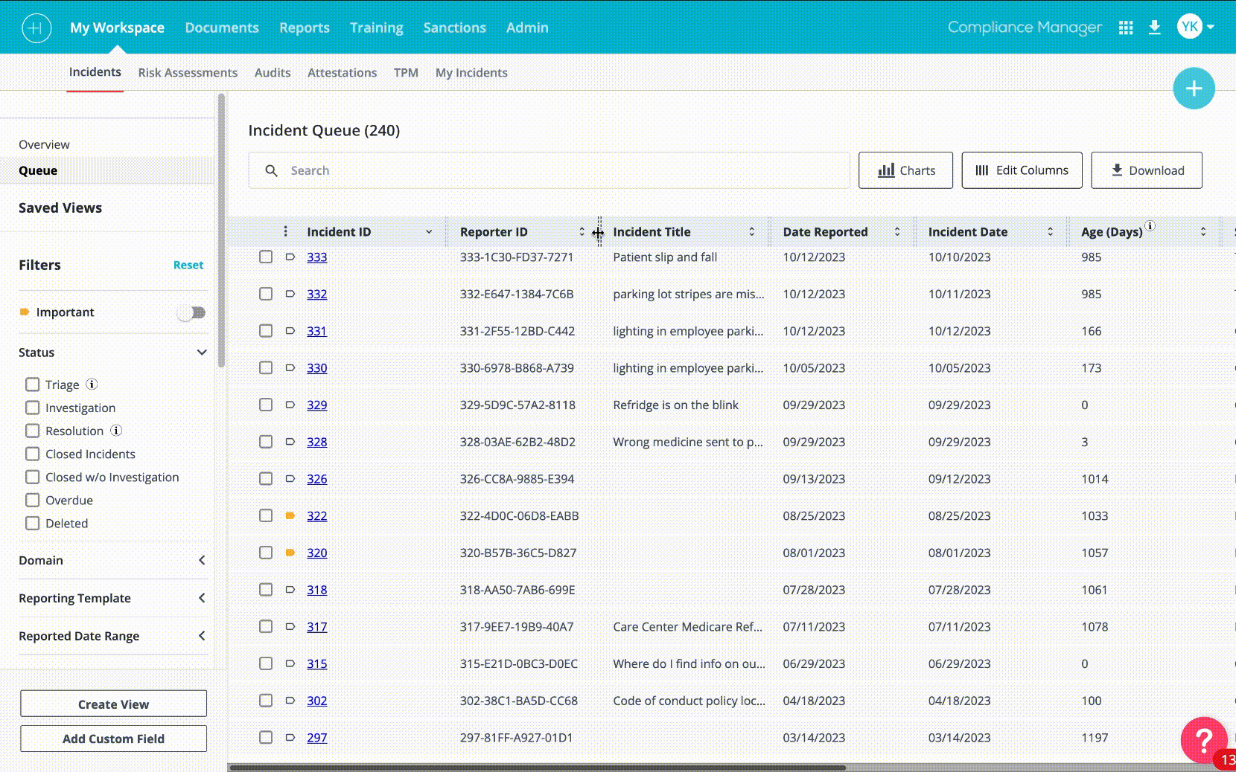1236x772 pixels.
Task: Toggle the Important filter switch
Action: (191, 312)
